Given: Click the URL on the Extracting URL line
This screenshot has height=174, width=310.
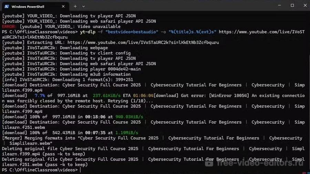Looking at the screenshot, I should (x=143, y=43).
